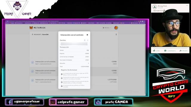Copy the transaction ID in Detalles
Viewport: 191px width, 107px height.
85,40
